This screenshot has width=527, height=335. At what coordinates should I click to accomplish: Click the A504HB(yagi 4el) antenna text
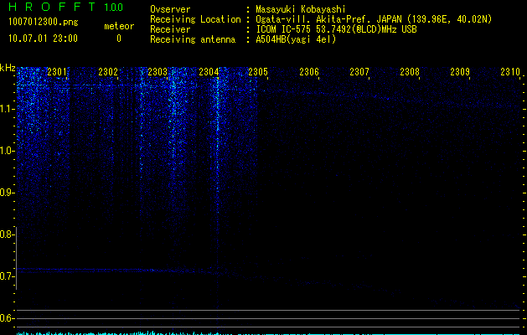pos(296,39)
